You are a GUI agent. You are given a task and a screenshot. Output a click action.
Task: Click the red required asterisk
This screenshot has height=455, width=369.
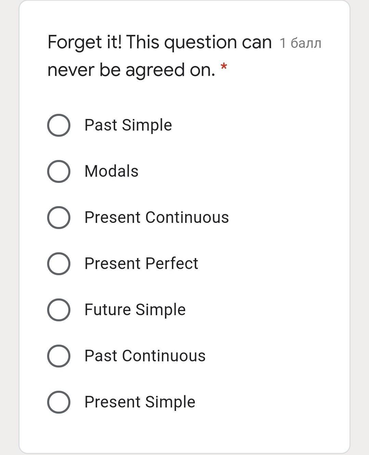pos(224,66)
